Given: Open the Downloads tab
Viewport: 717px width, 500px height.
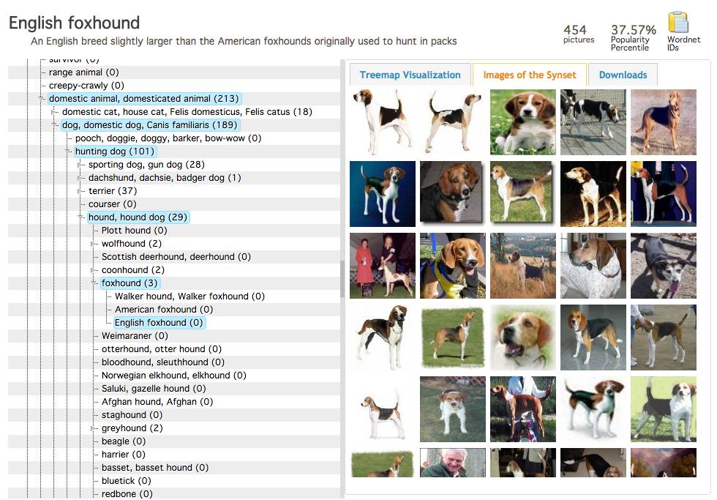Looking at the screenshot, I should point(623,75).
